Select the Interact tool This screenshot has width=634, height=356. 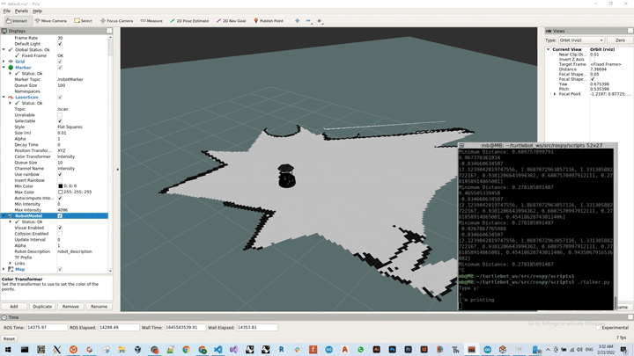point(16,20)
